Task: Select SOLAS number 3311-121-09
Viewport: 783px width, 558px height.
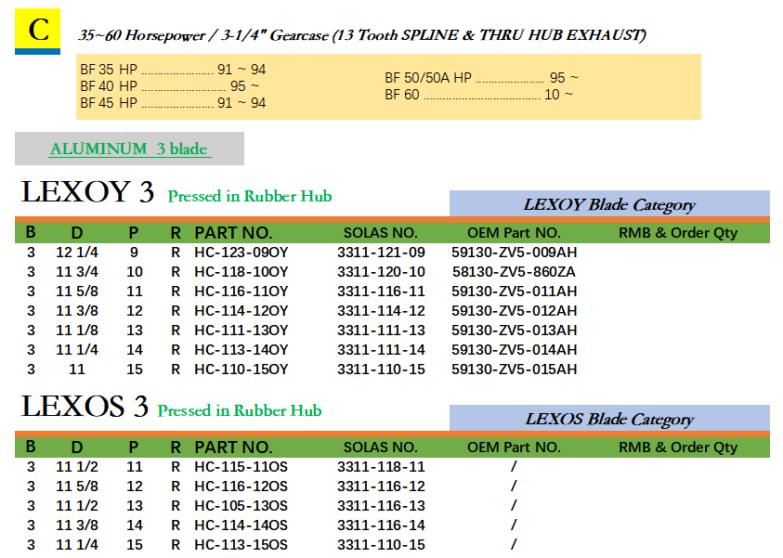Action: click(381, 252)
